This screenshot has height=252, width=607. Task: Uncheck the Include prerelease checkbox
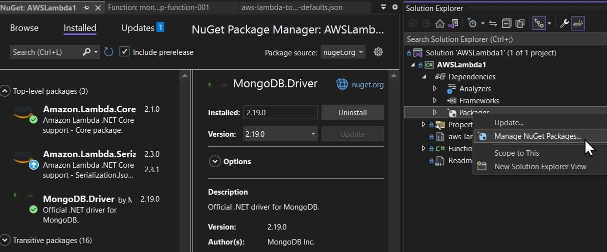(x=124, y=52)
